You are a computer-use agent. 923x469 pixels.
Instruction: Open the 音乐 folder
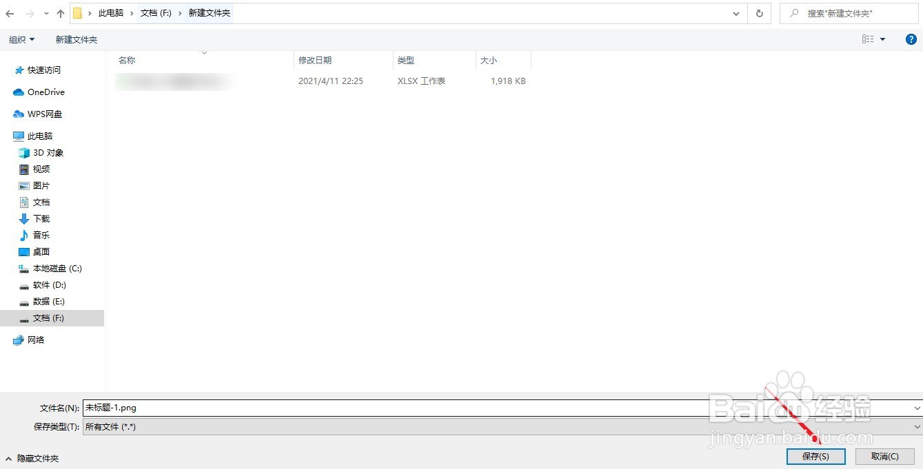[41, 235]
